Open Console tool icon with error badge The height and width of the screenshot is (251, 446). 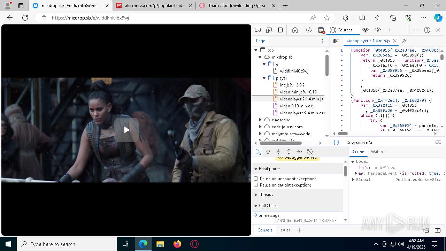click(321, 30)
